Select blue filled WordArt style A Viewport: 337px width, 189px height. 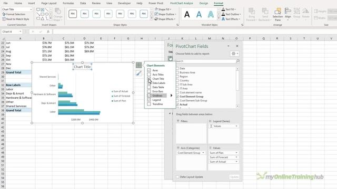point(199,15)
